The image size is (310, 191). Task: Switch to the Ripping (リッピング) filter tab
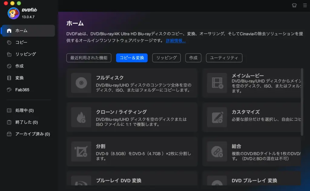pyautogui.click(x=166, y=58)
